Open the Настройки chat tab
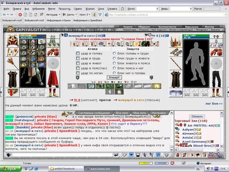Image resolution: width=229 pixels, height=172 pixels. [x=159, y=113]
